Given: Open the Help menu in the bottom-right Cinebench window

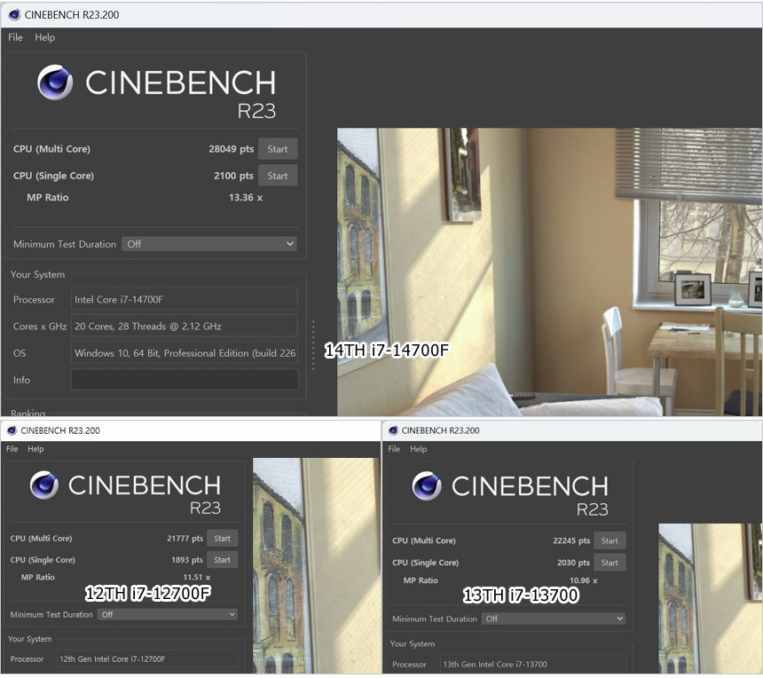Looking at the screenshot, I should tap(419, 449).
